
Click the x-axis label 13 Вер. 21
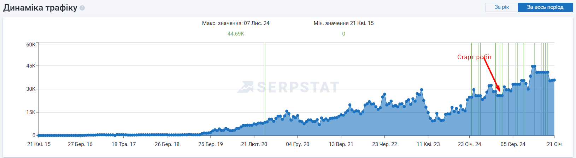341,144
